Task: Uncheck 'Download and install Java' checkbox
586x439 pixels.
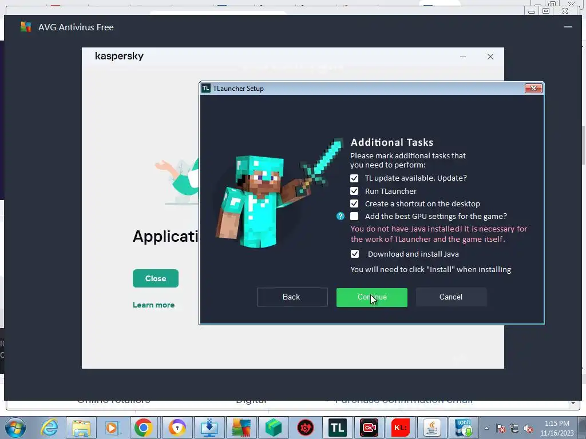Action: [x=355, y=254]
